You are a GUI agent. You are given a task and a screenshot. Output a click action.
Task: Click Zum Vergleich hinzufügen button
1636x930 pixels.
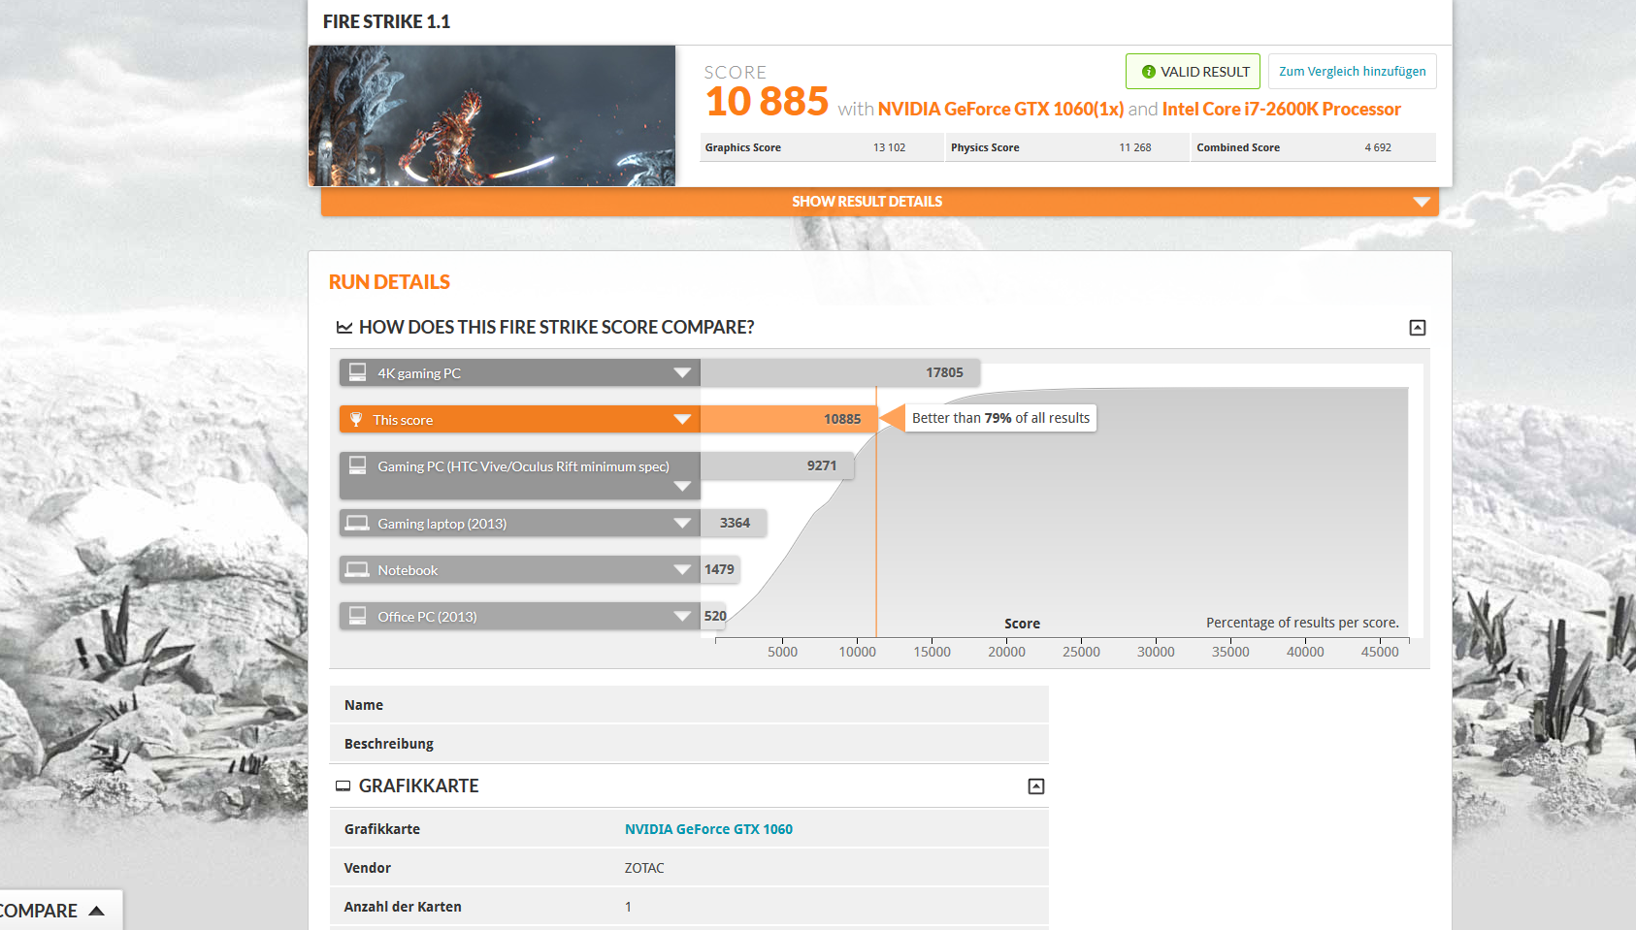(x=1353, y=72)
